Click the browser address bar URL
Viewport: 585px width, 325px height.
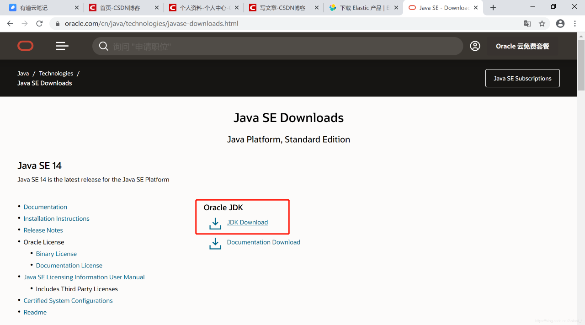click(151, 24)
